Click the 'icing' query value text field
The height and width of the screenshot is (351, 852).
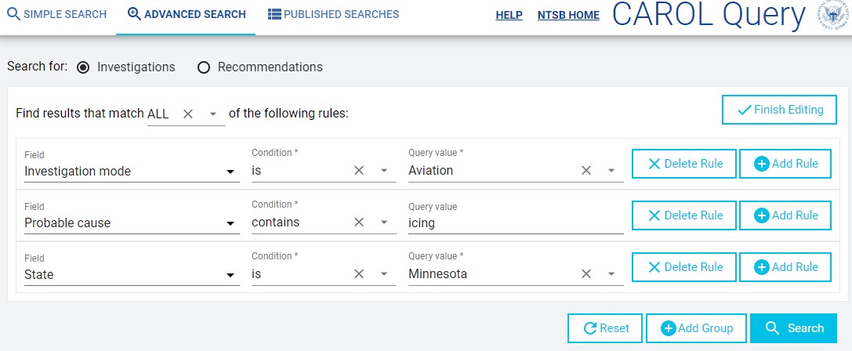516,223
